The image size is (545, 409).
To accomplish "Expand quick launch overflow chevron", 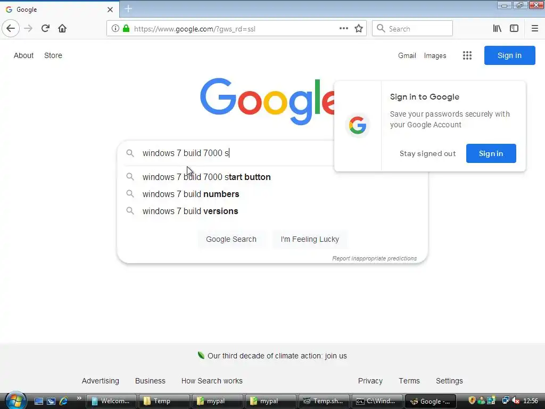I will click(79, 398).
